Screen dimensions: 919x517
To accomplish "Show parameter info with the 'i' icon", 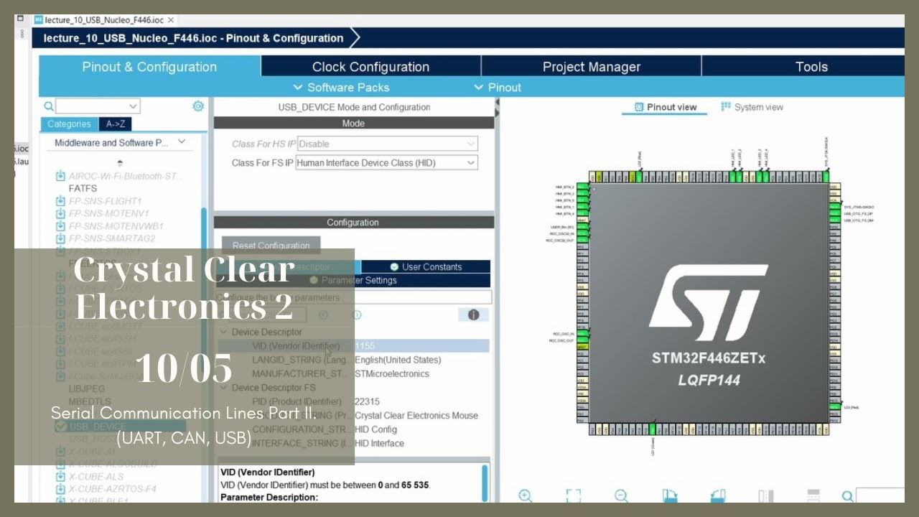I will coord(473,315).
